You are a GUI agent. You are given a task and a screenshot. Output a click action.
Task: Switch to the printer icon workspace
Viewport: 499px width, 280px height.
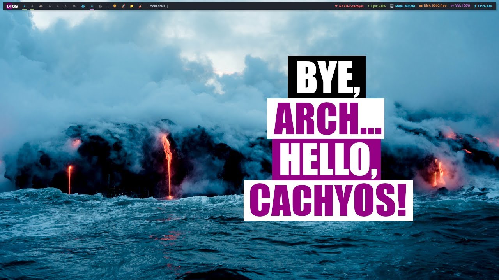tap(100, 6)
